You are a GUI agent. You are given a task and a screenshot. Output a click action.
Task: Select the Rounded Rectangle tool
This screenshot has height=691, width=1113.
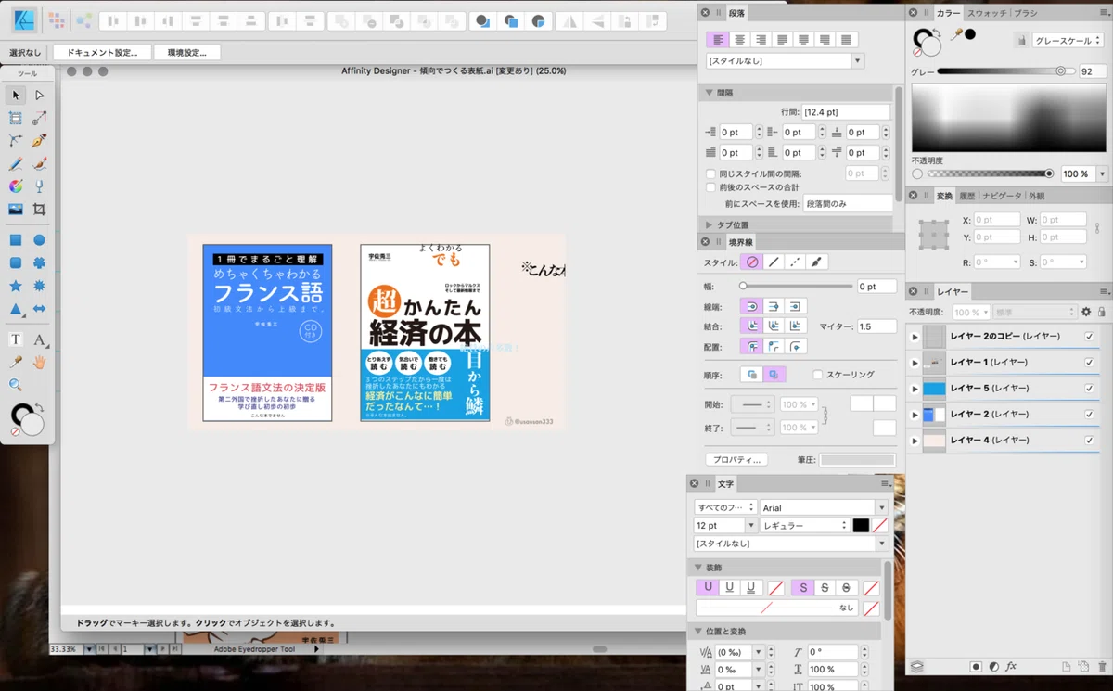[16, 263]
